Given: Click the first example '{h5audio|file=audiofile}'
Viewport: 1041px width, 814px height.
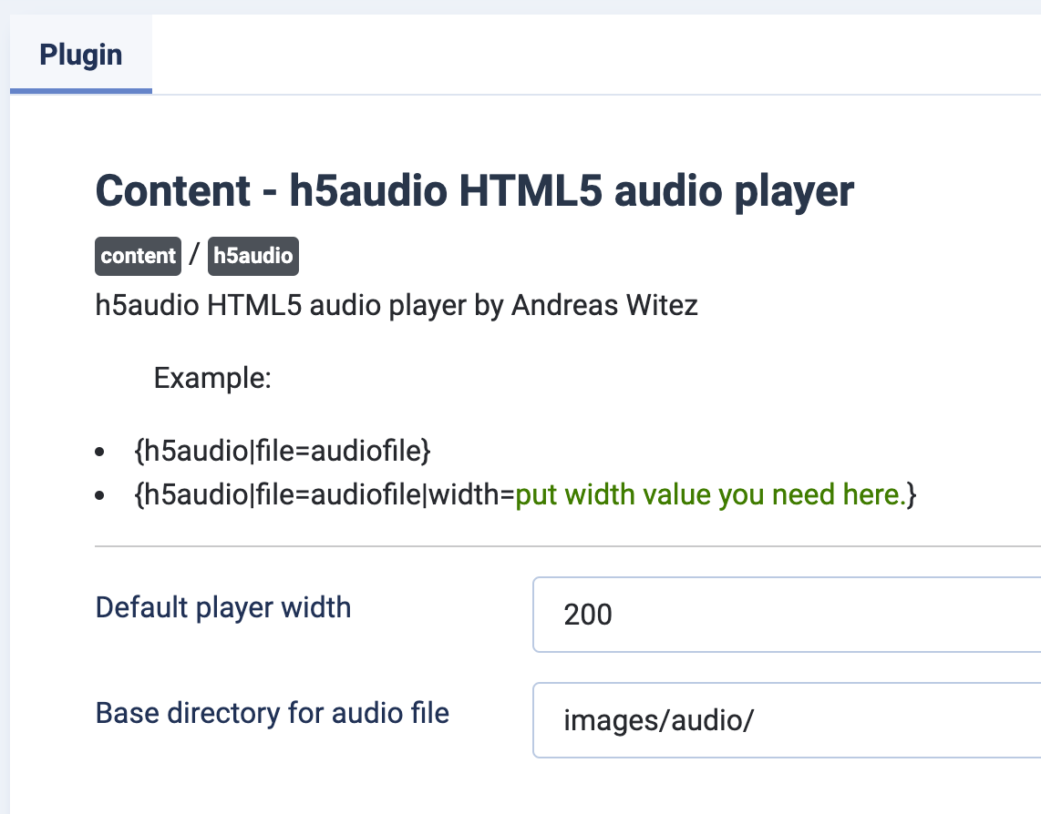Looking at the screenshot, I should point(283,451).
